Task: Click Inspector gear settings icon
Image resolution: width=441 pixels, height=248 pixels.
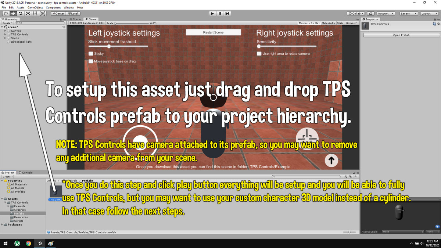Action: (438, 24)
